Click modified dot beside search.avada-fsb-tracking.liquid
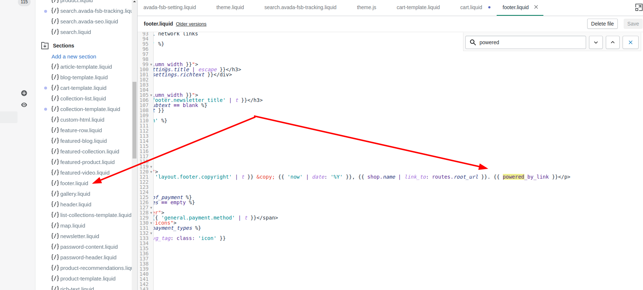The image size is (643, 290). [x=46, y=11]
